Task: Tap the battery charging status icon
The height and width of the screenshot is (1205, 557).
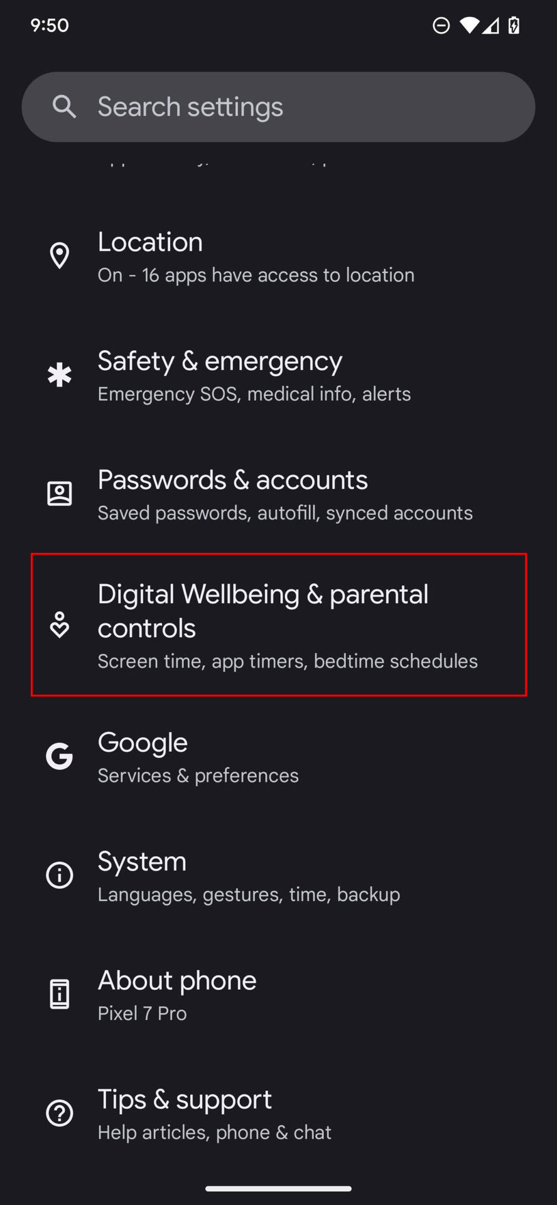Action: (514, 25)
